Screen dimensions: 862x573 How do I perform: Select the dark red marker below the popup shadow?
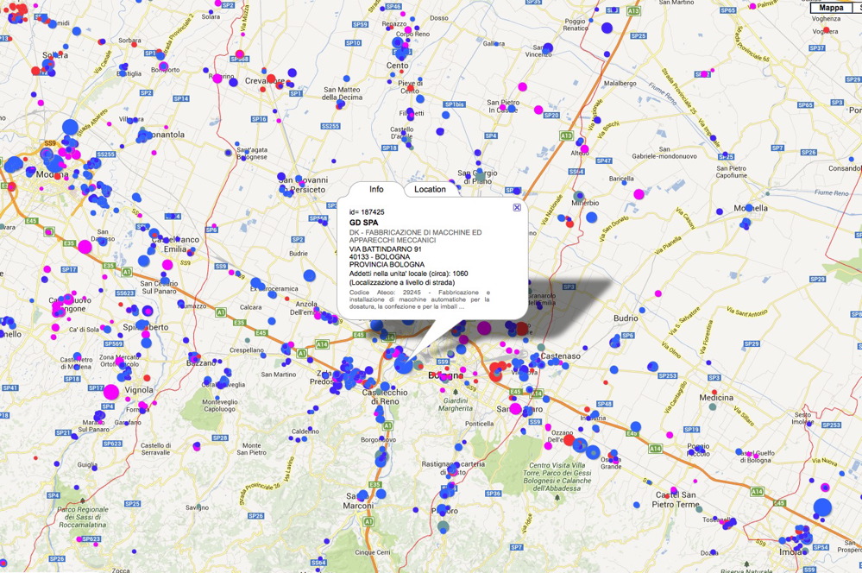click(x=521, y=329)
